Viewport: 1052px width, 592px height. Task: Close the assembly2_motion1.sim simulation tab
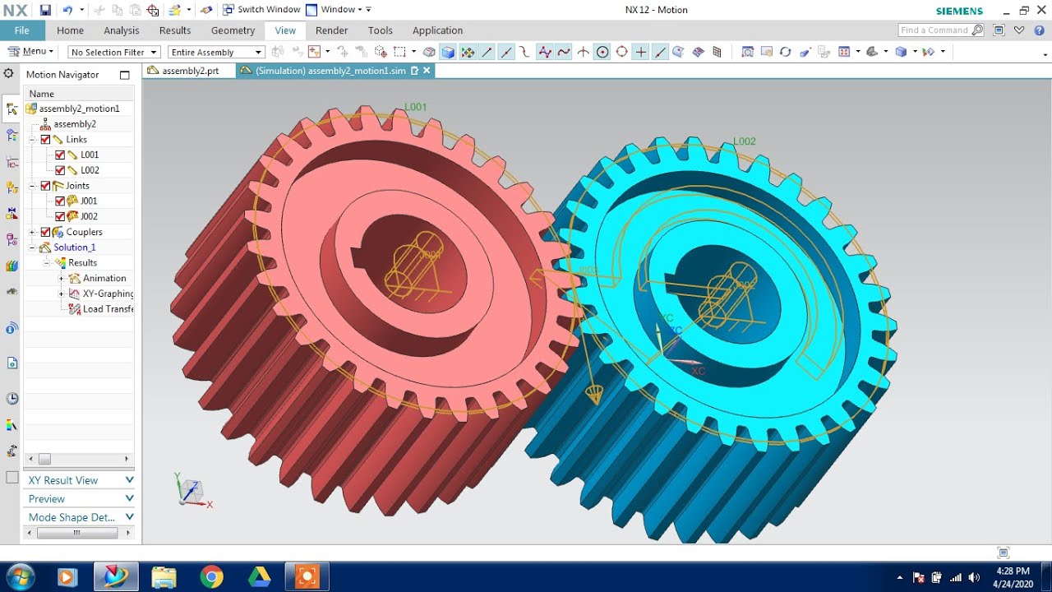coord(427,71)
